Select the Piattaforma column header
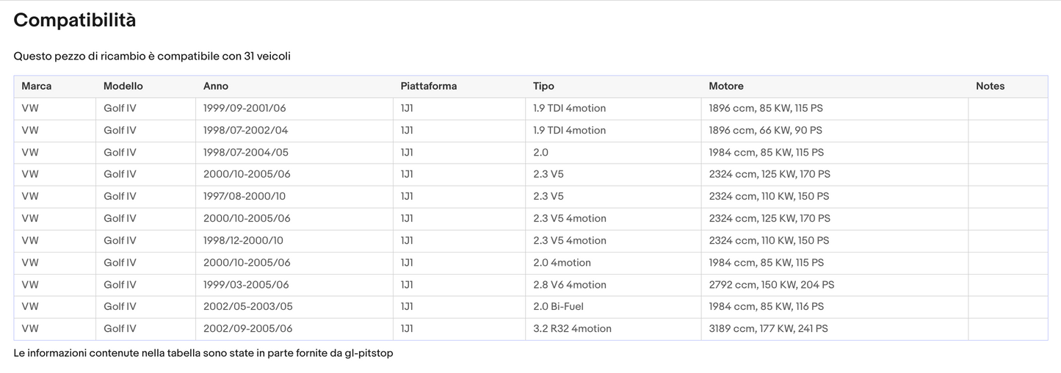Viewport: 1061px width, 373px height. [x=429, y=87]
